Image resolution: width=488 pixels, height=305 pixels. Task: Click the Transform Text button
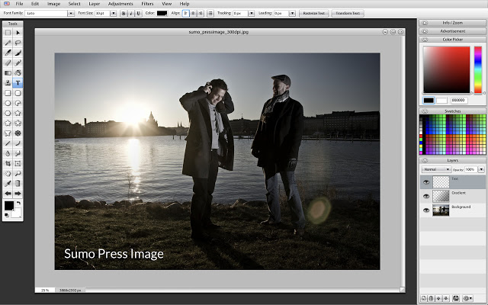click(x=348, y=14)
